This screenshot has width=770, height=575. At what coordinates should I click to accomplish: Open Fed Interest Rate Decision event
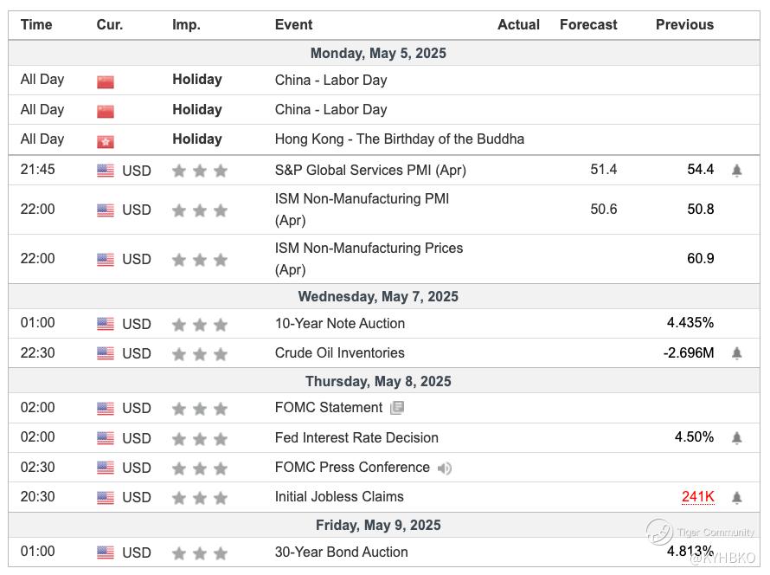356,437
